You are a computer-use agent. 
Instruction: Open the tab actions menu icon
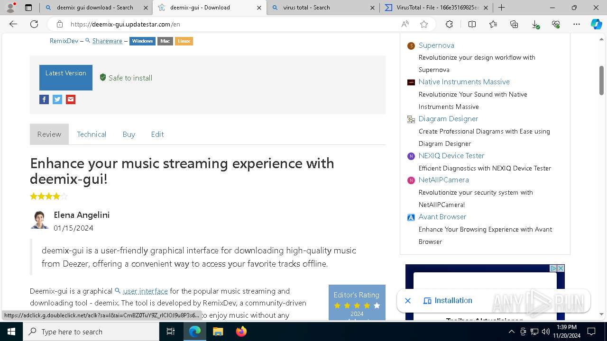pyautogui.click(x=28, y=8)
